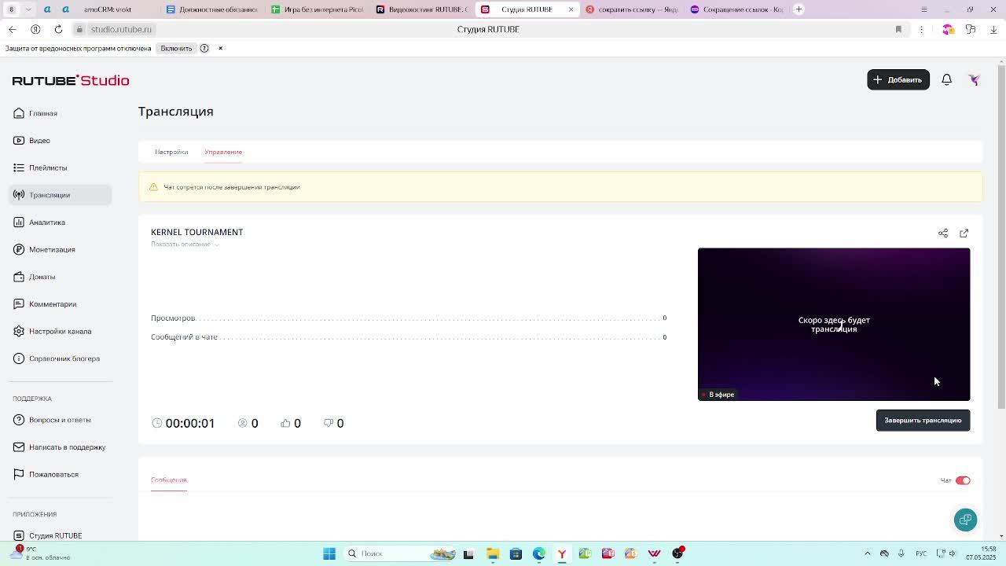1006x566 pixels.
Task: Toggle the Чат switch off
Action: 963,480
